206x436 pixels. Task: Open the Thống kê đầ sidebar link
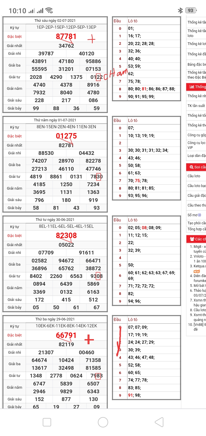pyautogui.click(x=197, y=54)
